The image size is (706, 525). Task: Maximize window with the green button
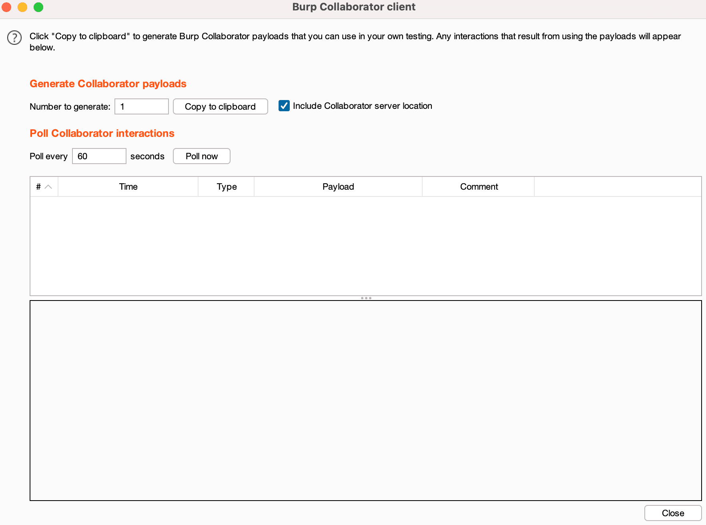pos(38,7)
